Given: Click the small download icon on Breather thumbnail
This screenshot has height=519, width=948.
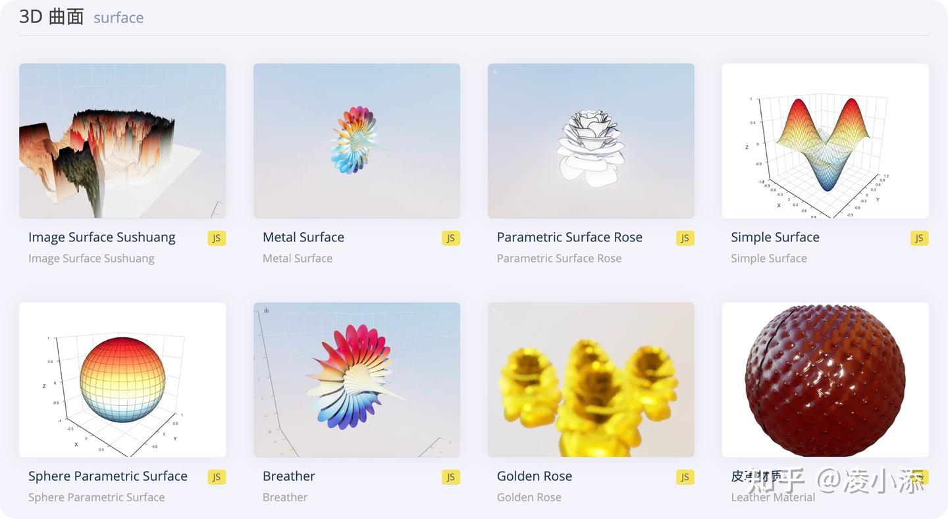Looking at the screenshot, I should (267, 310).
